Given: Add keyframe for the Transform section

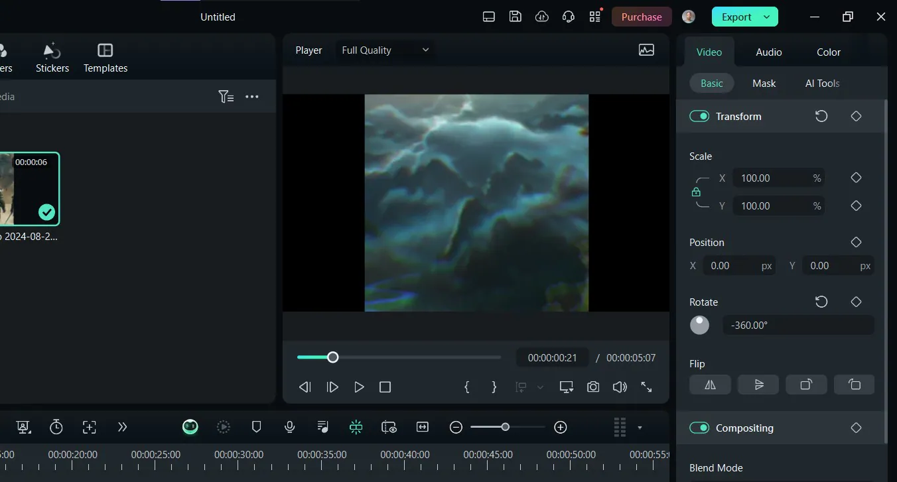Looking at the screenshot, I should tap(856, 116).
